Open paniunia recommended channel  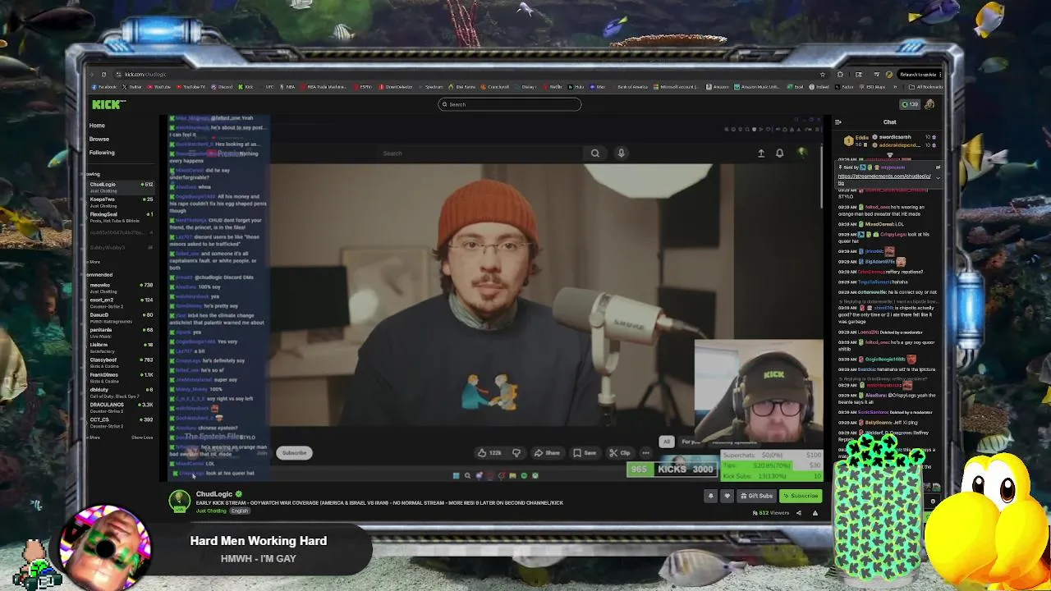click(121, 332)
